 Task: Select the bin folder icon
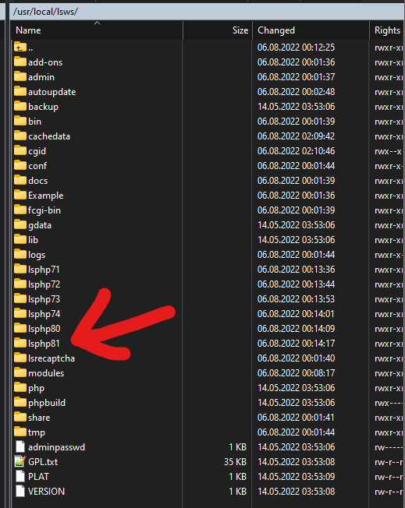tap(20, 121)
